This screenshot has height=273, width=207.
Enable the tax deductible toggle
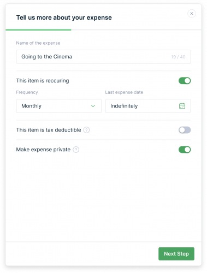[185, 130]
